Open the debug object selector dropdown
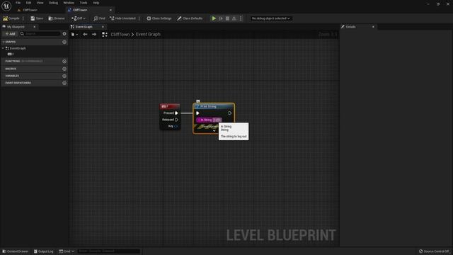 click(x=270, y=18)
